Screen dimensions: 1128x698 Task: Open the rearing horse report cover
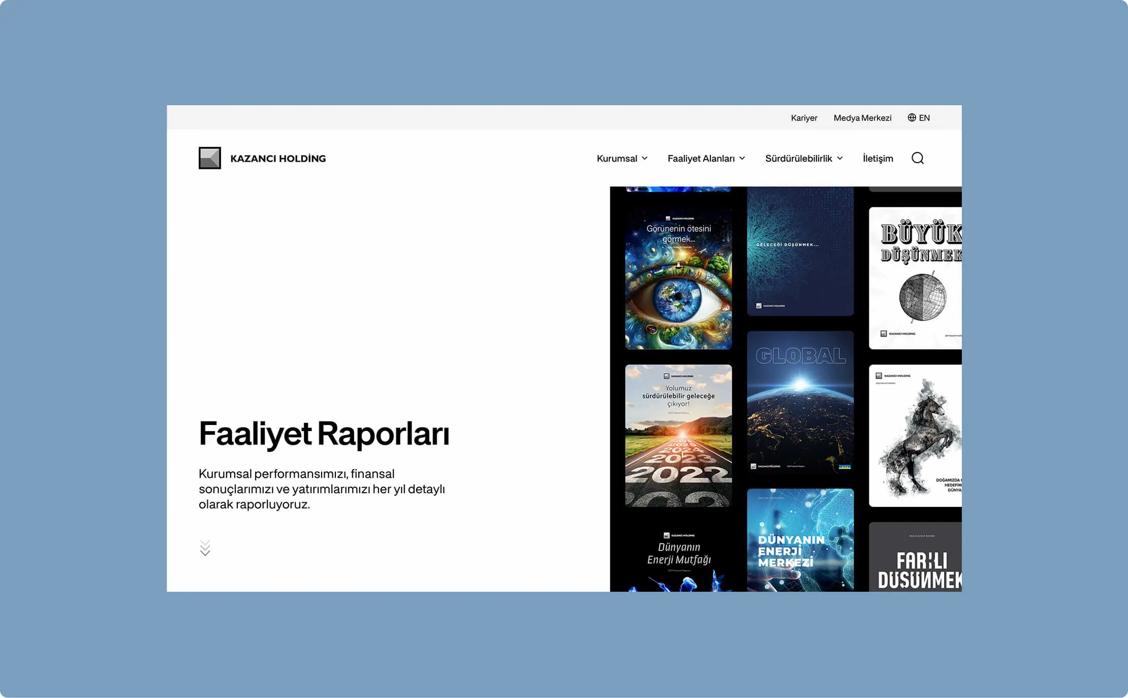click(x=915, y=436)
